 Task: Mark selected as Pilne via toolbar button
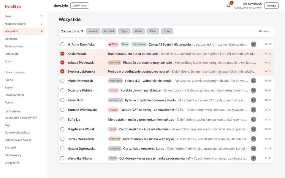153,31
